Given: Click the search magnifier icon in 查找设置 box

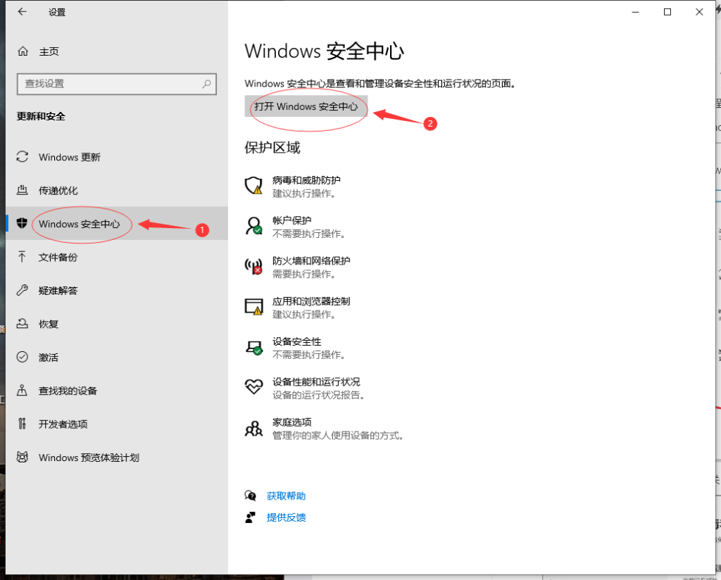Looking at the screenshot, I should click(206, 84).
